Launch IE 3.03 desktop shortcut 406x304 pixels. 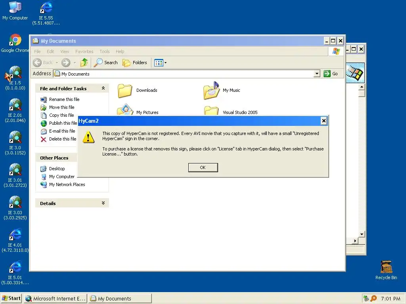tap(15, 207)
